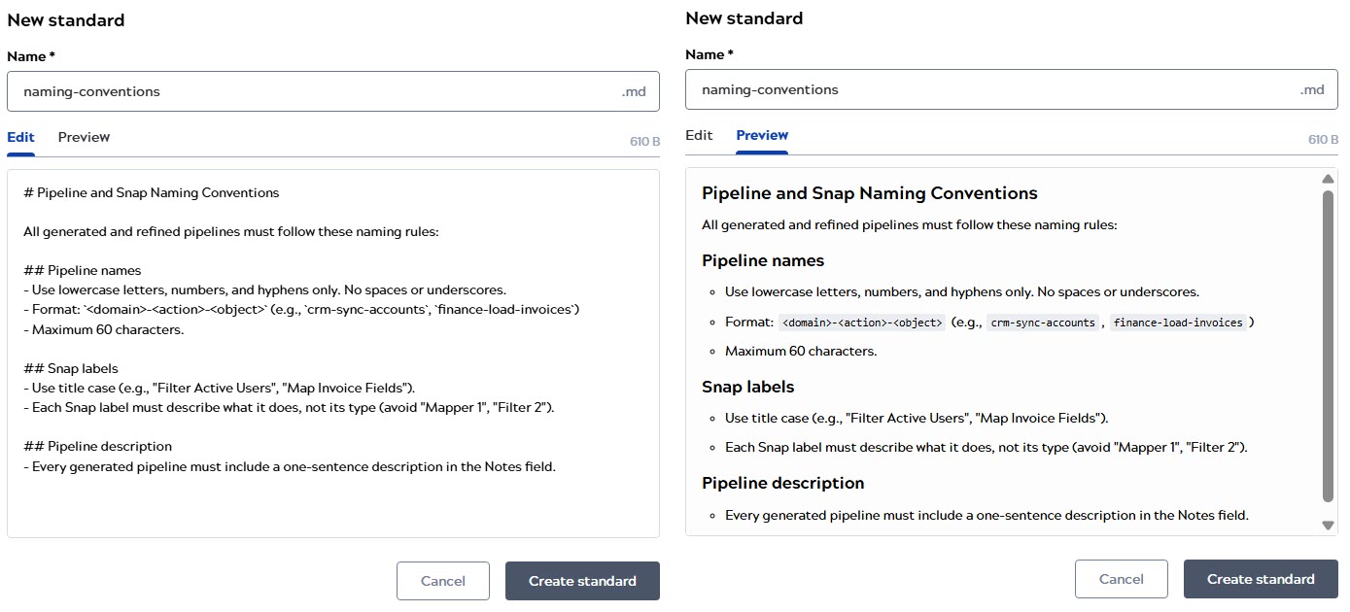This screenshot has width=1350, height=612.
Task: Click the raw '## Snap labels' line in the editor
Action: pyautogui.click(x=71, y=368)
